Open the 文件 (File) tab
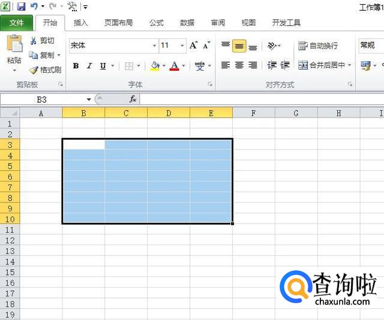This screenshot has height=320, width=384. click(16, 23)
